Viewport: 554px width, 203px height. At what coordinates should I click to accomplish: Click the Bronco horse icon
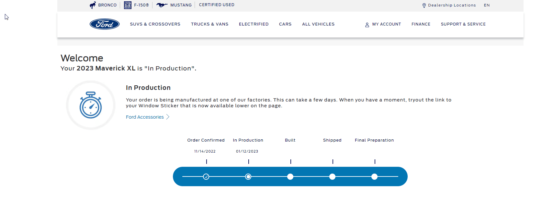93,5
